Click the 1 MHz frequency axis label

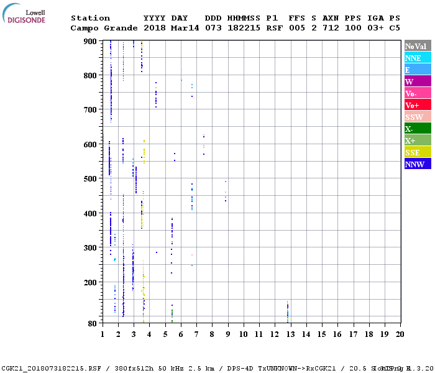coord(103,334)
